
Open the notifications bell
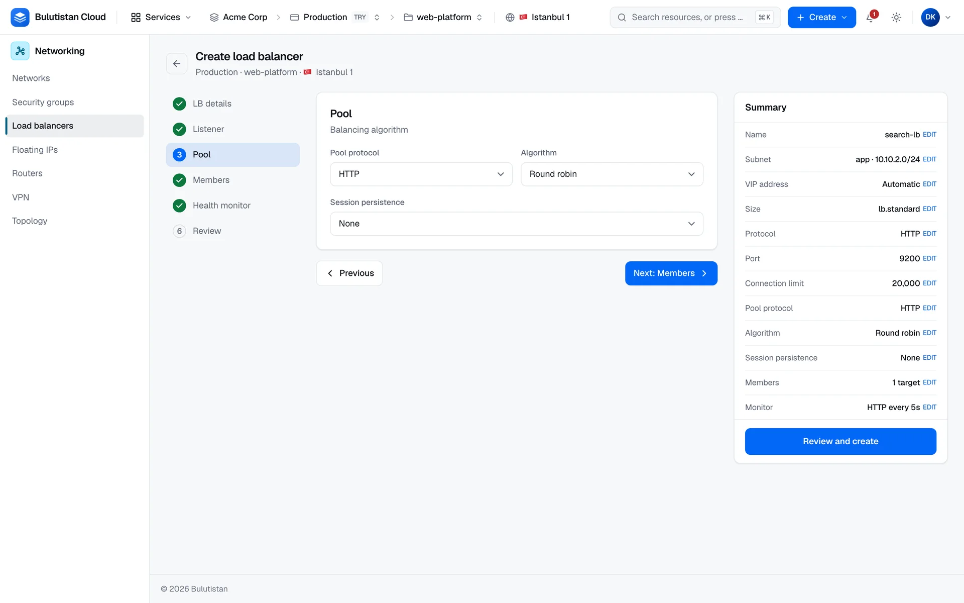coord(871,18)
